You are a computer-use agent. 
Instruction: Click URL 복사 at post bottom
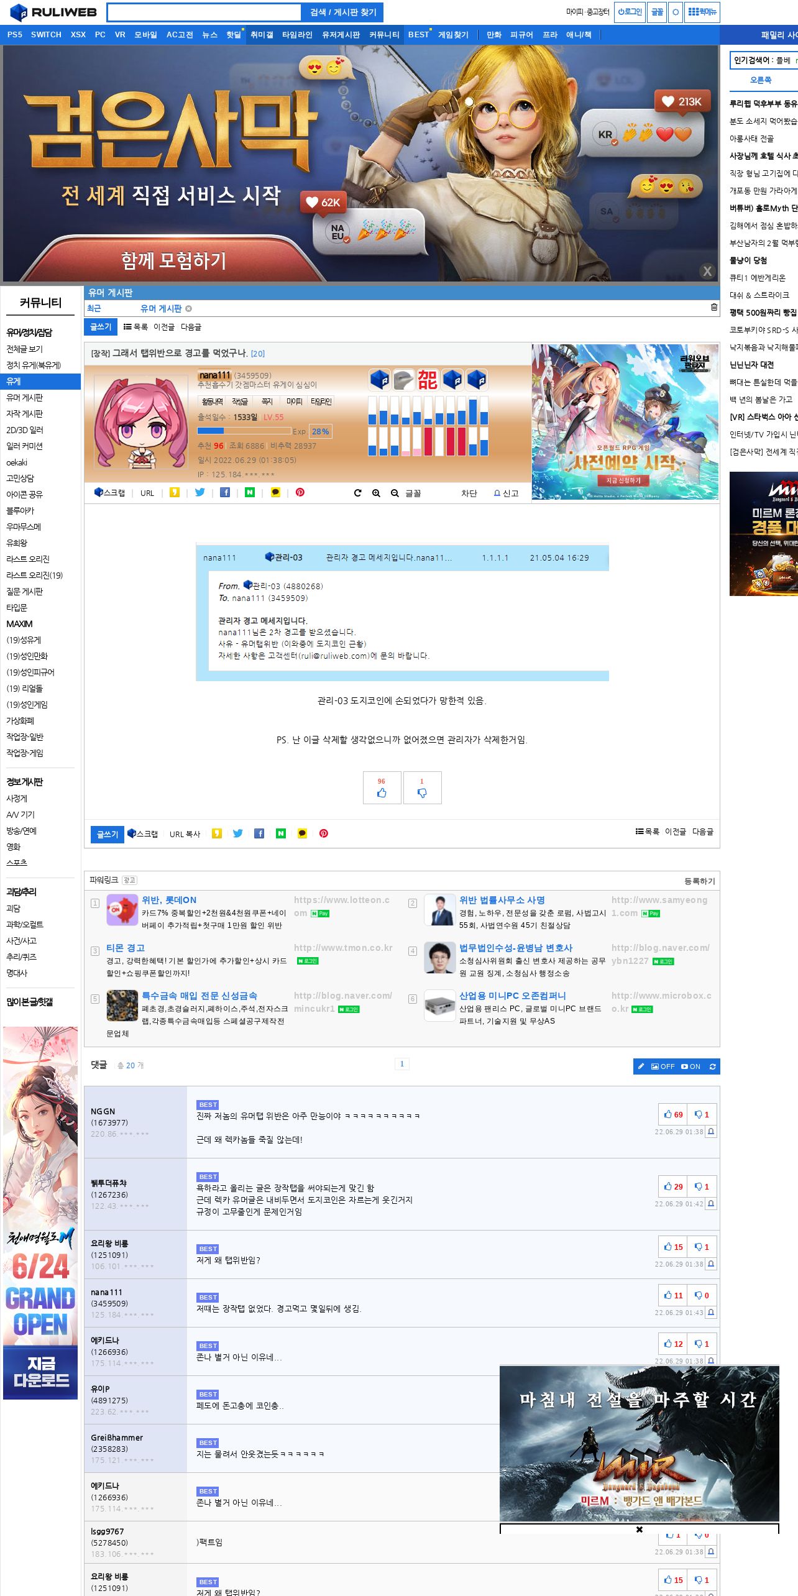pos(185,834)
